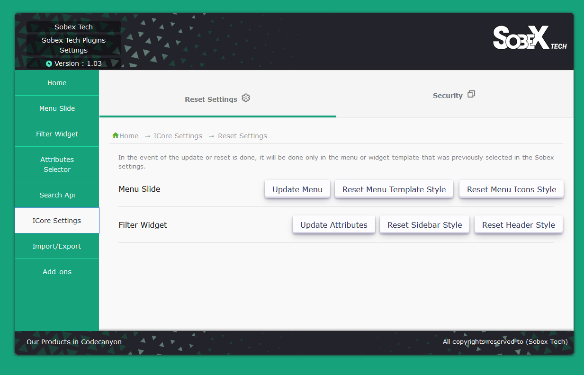Click the Update Attributes button
Screen dimensions: 584x375
pyautogui.click(x=334, y=225)
